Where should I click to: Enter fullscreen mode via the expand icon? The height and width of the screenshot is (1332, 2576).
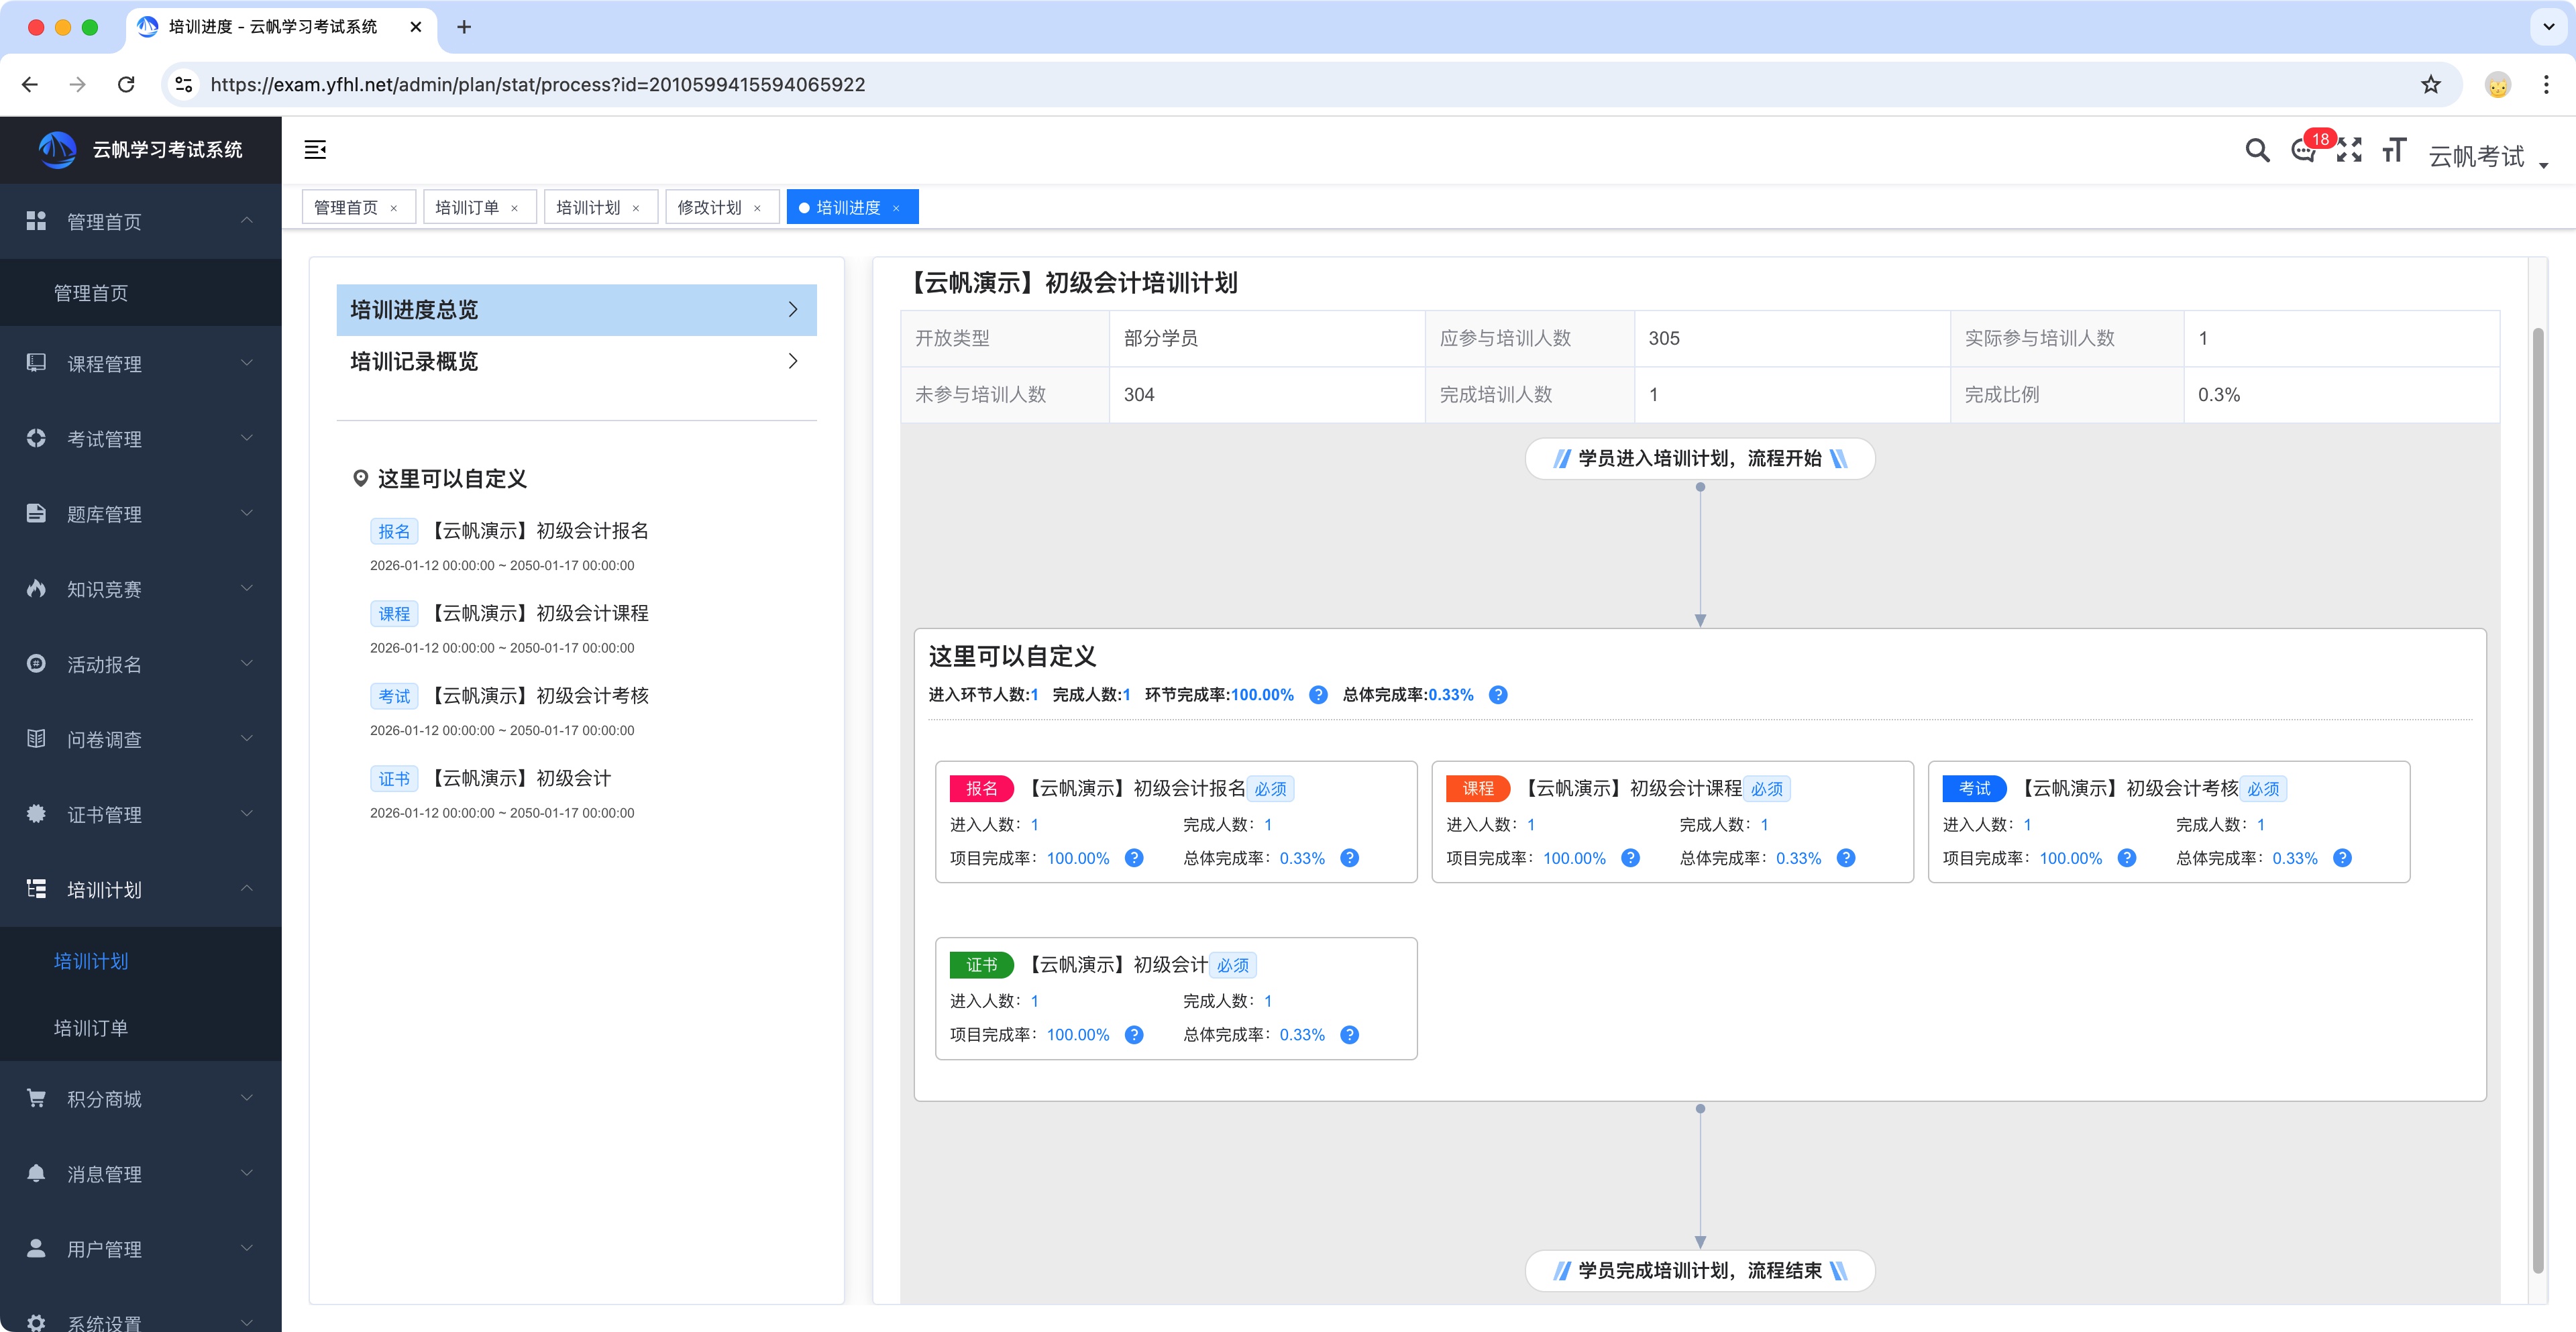point(2350,150)
